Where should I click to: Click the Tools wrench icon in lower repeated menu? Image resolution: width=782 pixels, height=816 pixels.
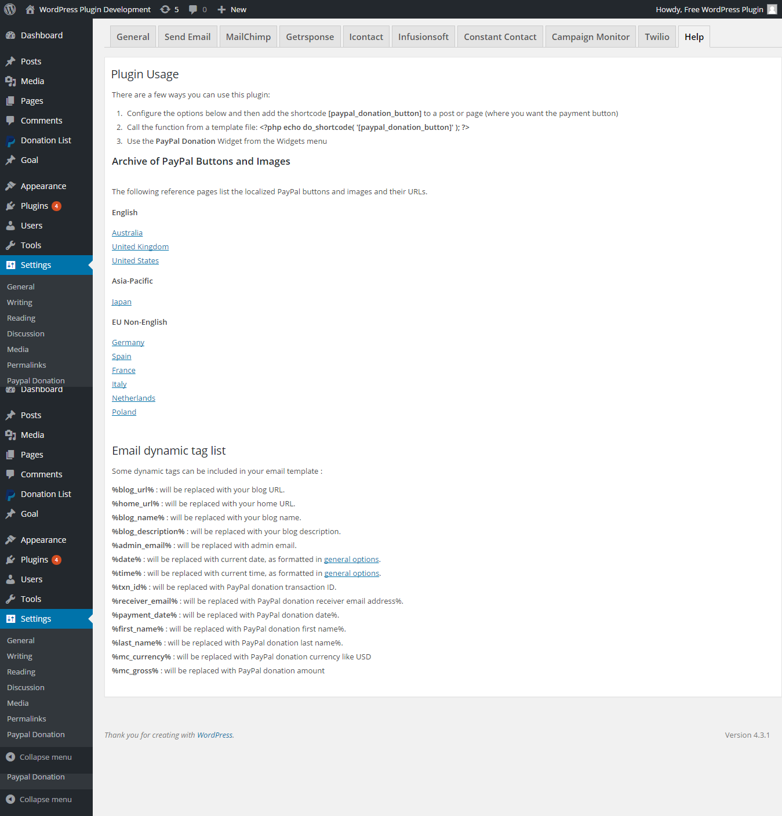click(10, 599)
